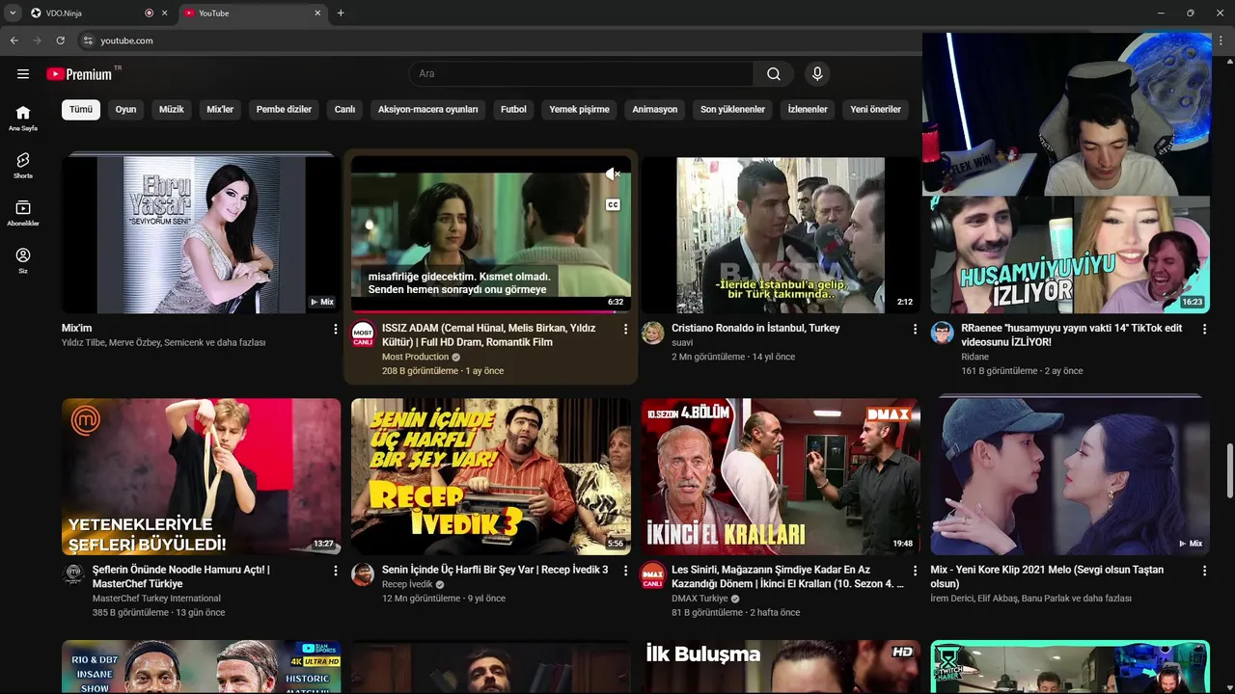Open Most Production channel avatar

[x=363, y=334]
